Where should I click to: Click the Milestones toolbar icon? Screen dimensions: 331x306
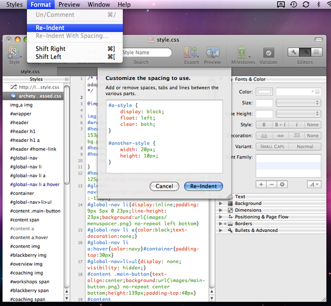[242, 52]
